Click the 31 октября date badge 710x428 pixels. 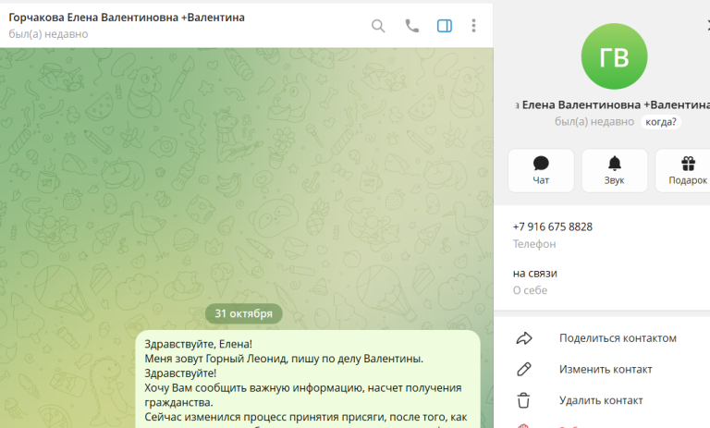coord(244,314)
